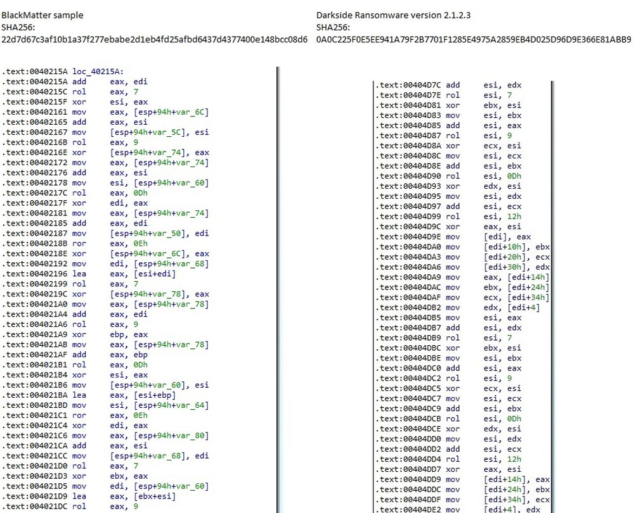Click Darkside row 00404D81 xor ebx, esi
The height and width of the screenshot is (513, 634).
coord(449,105)
